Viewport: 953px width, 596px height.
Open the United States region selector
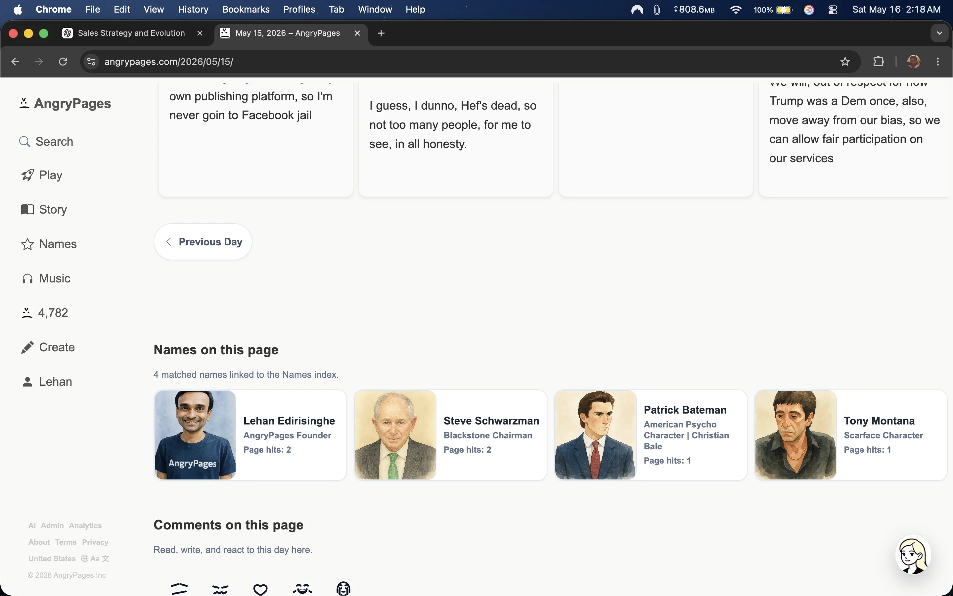click(x=52, y=559)
